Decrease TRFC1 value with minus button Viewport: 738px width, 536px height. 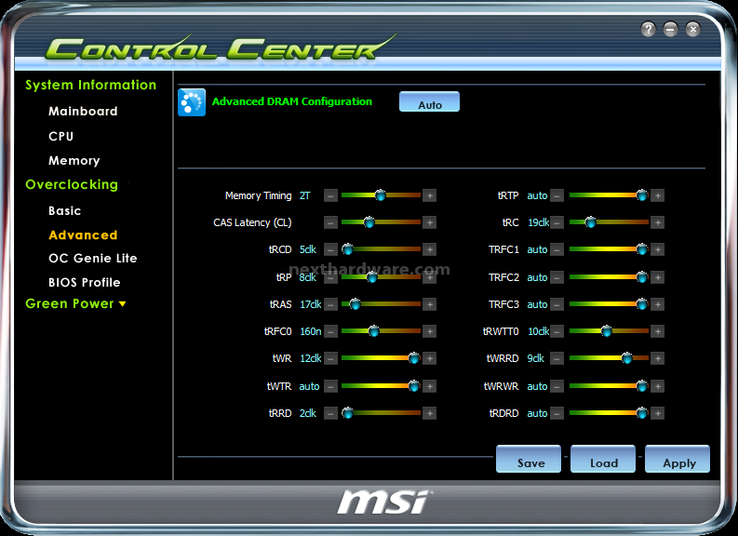[x=557, y=249]
